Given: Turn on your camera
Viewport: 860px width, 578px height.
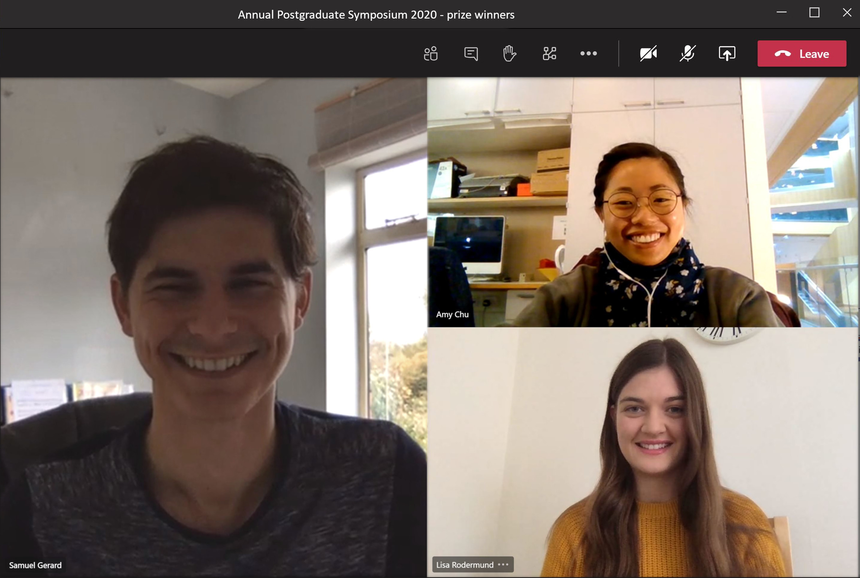Looking at the screenshot, I should 648,54.
